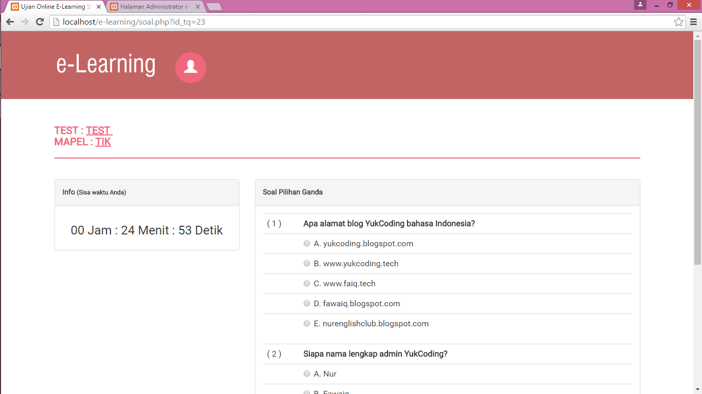Click the browser forward arrow
This screenshot has height=394, width=702.
(25, 22)
